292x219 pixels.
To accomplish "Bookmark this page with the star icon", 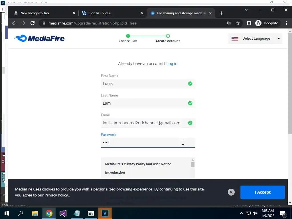I will (238, 23).
